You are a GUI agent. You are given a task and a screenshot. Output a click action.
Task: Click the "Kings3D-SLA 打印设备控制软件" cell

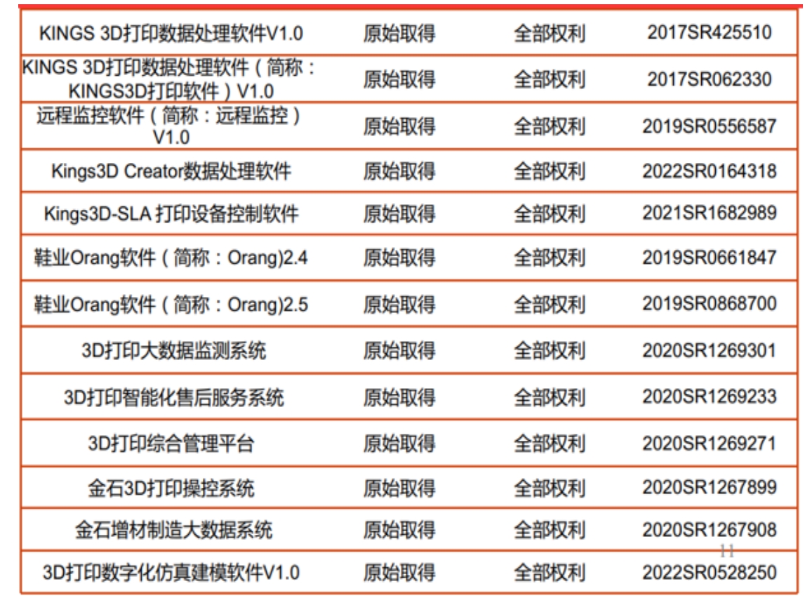171,213
